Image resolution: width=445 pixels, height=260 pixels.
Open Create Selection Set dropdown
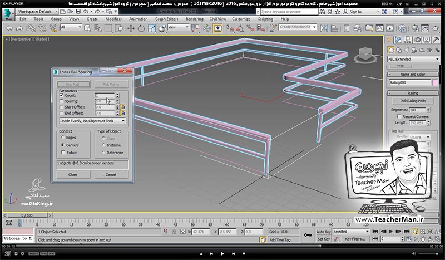[298, 27]
